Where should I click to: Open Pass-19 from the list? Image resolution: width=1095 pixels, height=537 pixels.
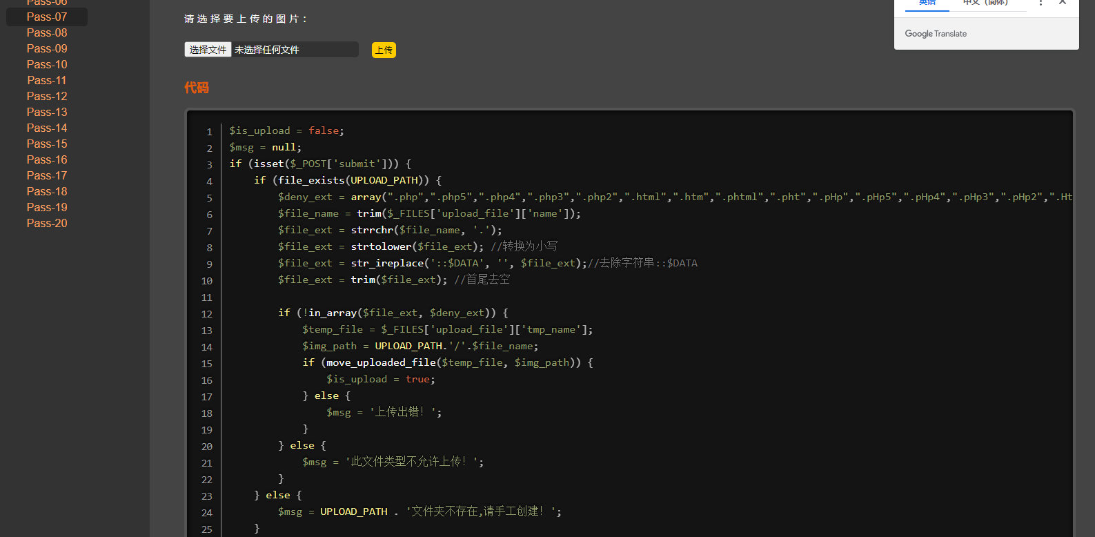[47, 207]
